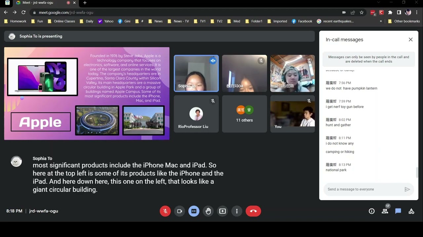Click the red C extension icon

pyautogui.click(x=381, y=13)
